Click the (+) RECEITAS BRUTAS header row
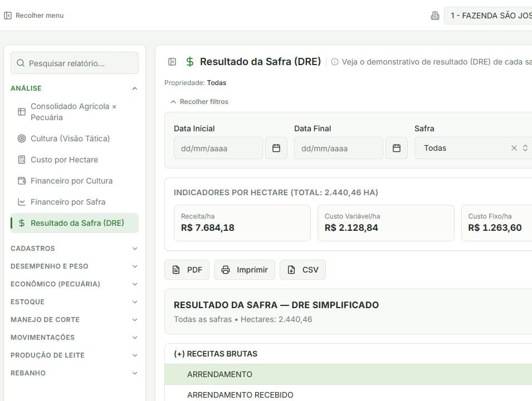532x401 pixels. tap(349, 354)
